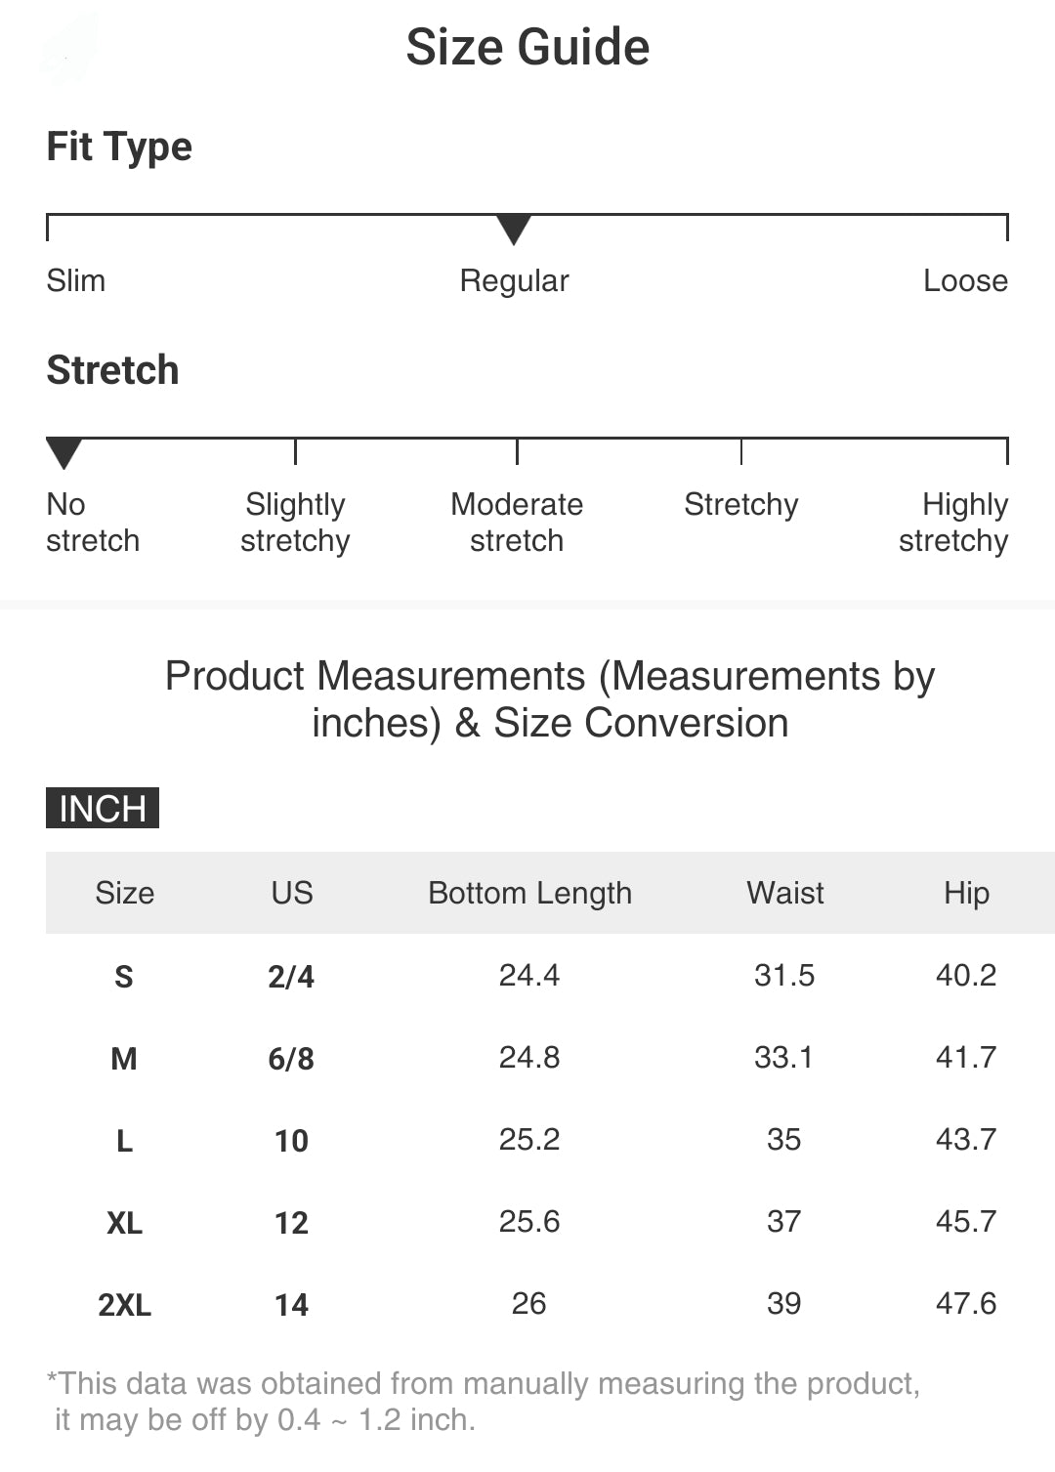1055x1472 pixels.
Task: Select the INCH unit tab
Action: click(x=103, y=808)
